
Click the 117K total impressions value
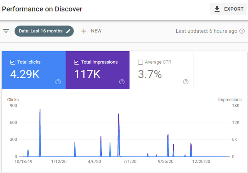pyautogui.click(x=87, y=74)
